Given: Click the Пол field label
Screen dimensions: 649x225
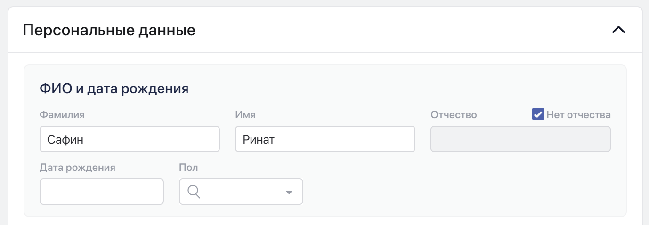Looking at the screenshot, I should tap(188, 167).
